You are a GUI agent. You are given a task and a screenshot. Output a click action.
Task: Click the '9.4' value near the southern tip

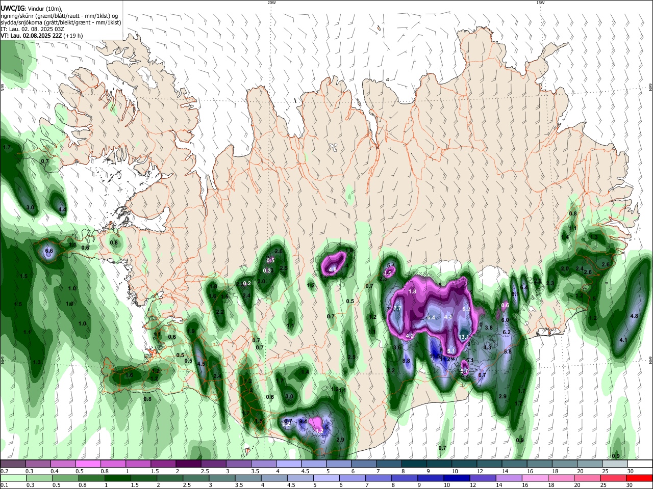[x=303, y=421]
